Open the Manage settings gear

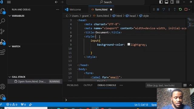coord(3,97)
